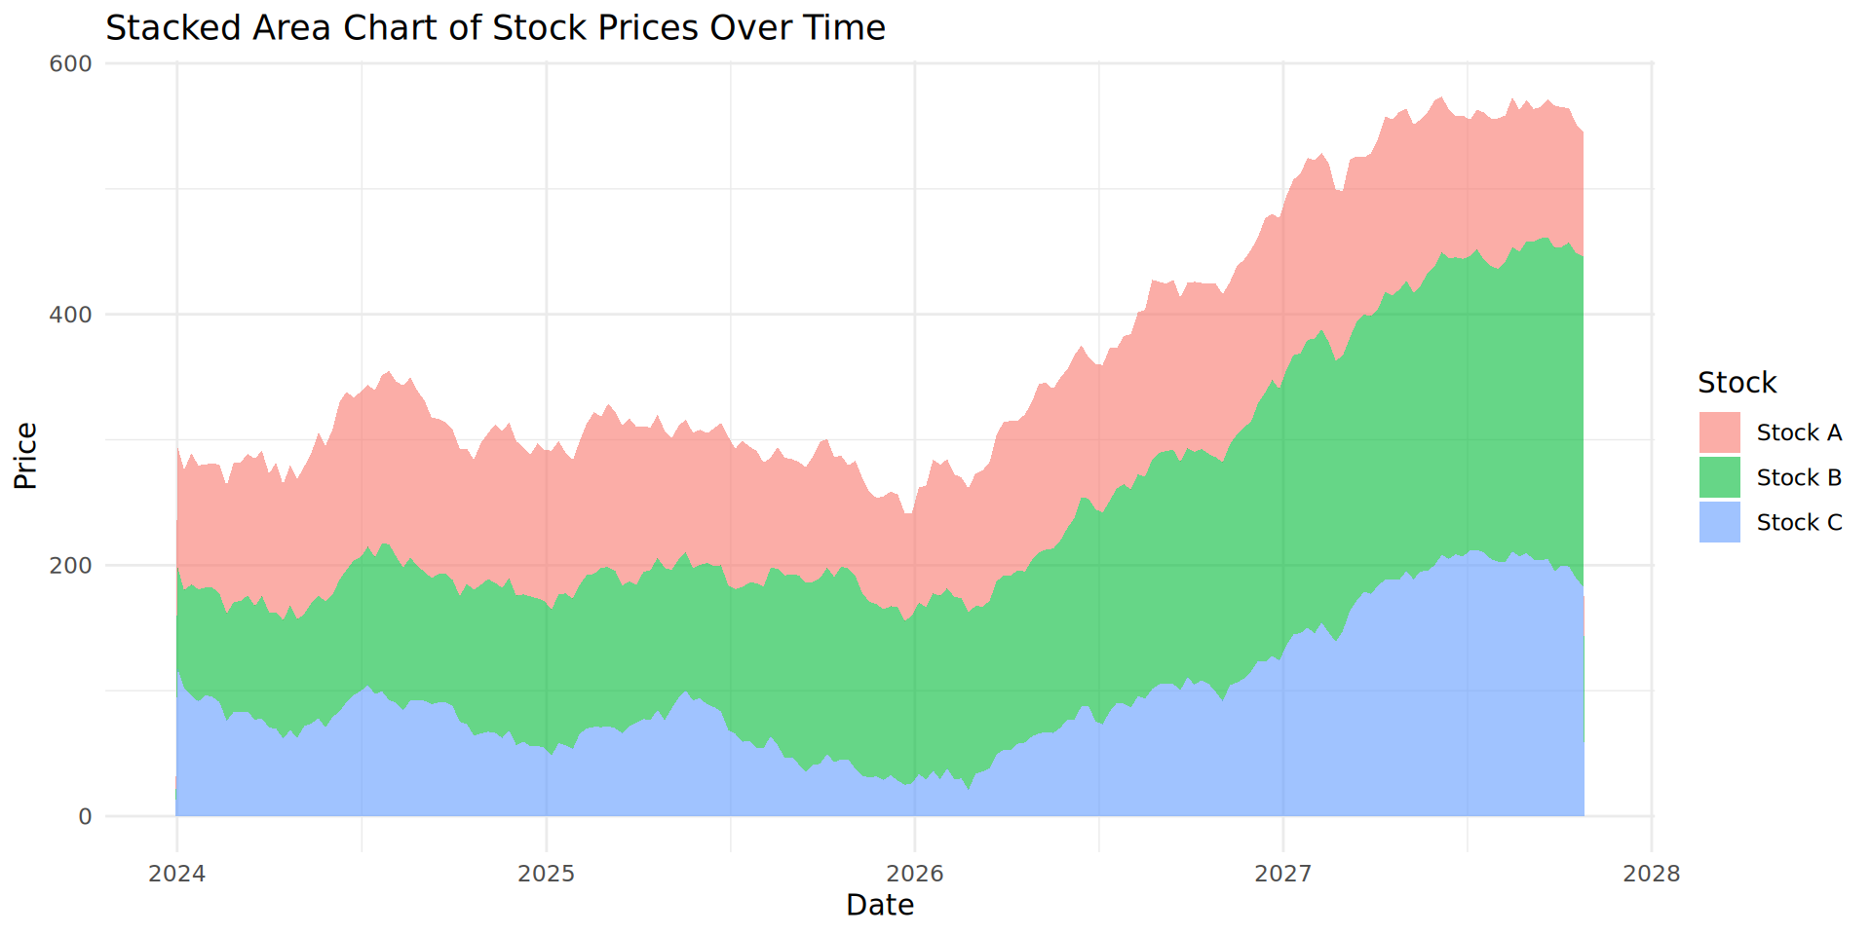1871x935 pixels.
Task: Click the 0 y-axis tick label
Action: point(85,816)
